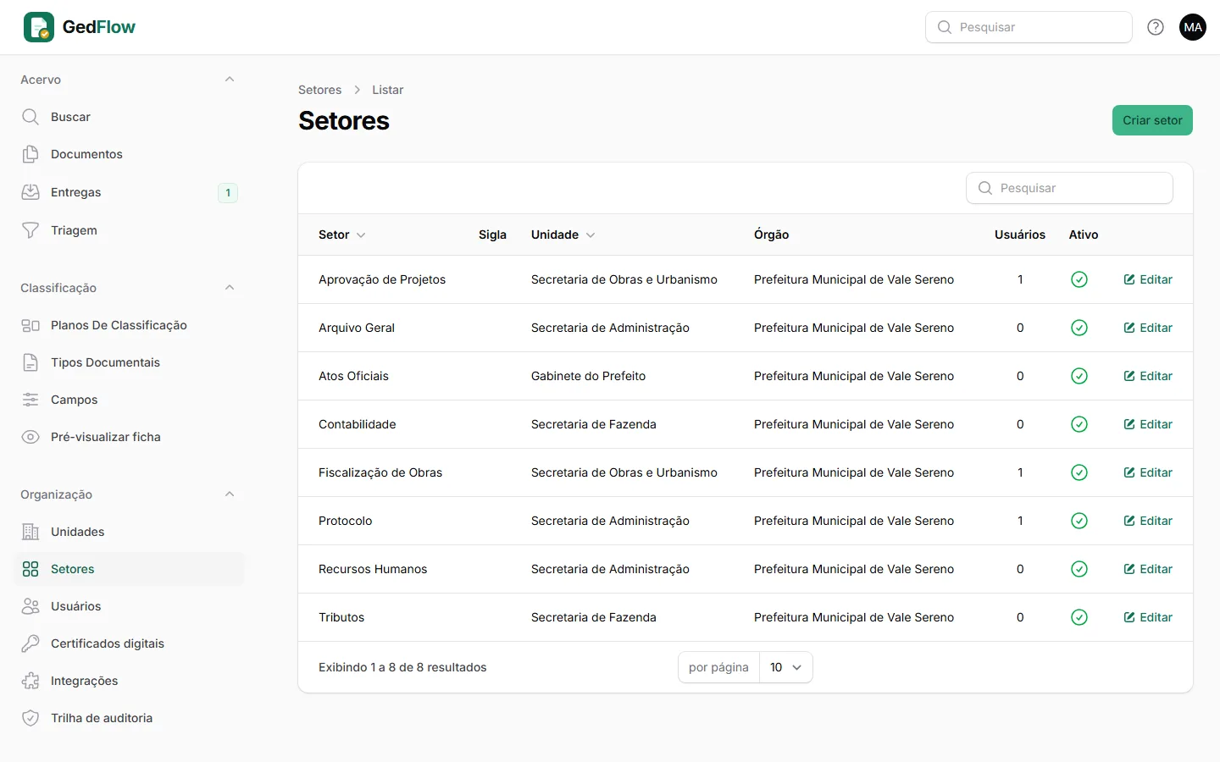
Task: Edit the Arquivo Geral sector
Action: pyautogui.click(x=1148, y=328)
